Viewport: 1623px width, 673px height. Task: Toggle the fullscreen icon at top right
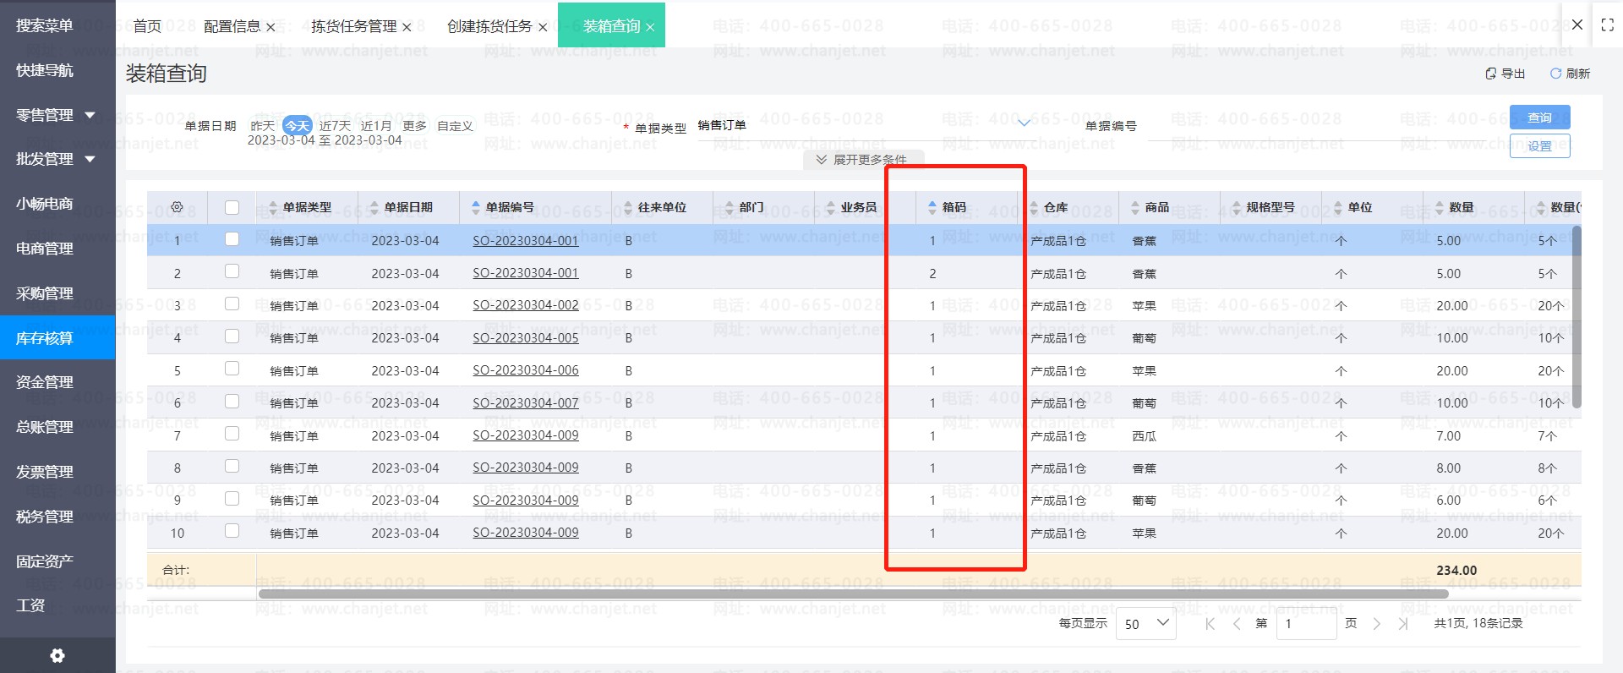(x=1607, y=25)
